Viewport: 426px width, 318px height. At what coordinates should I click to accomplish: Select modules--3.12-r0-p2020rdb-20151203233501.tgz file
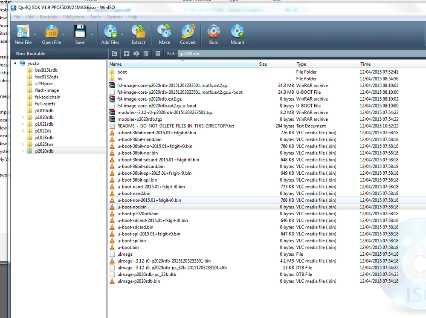165,113
